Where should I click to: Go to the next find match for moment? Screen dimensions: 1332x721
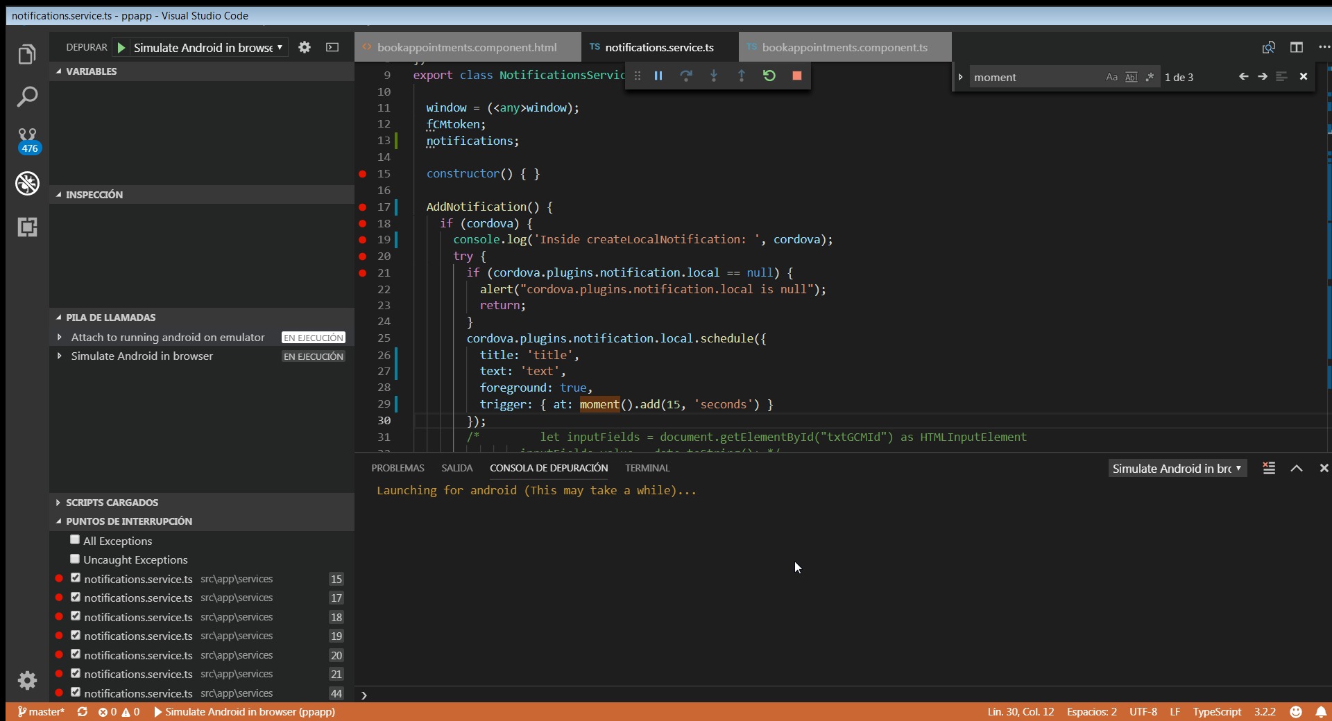pos(1263,77)
